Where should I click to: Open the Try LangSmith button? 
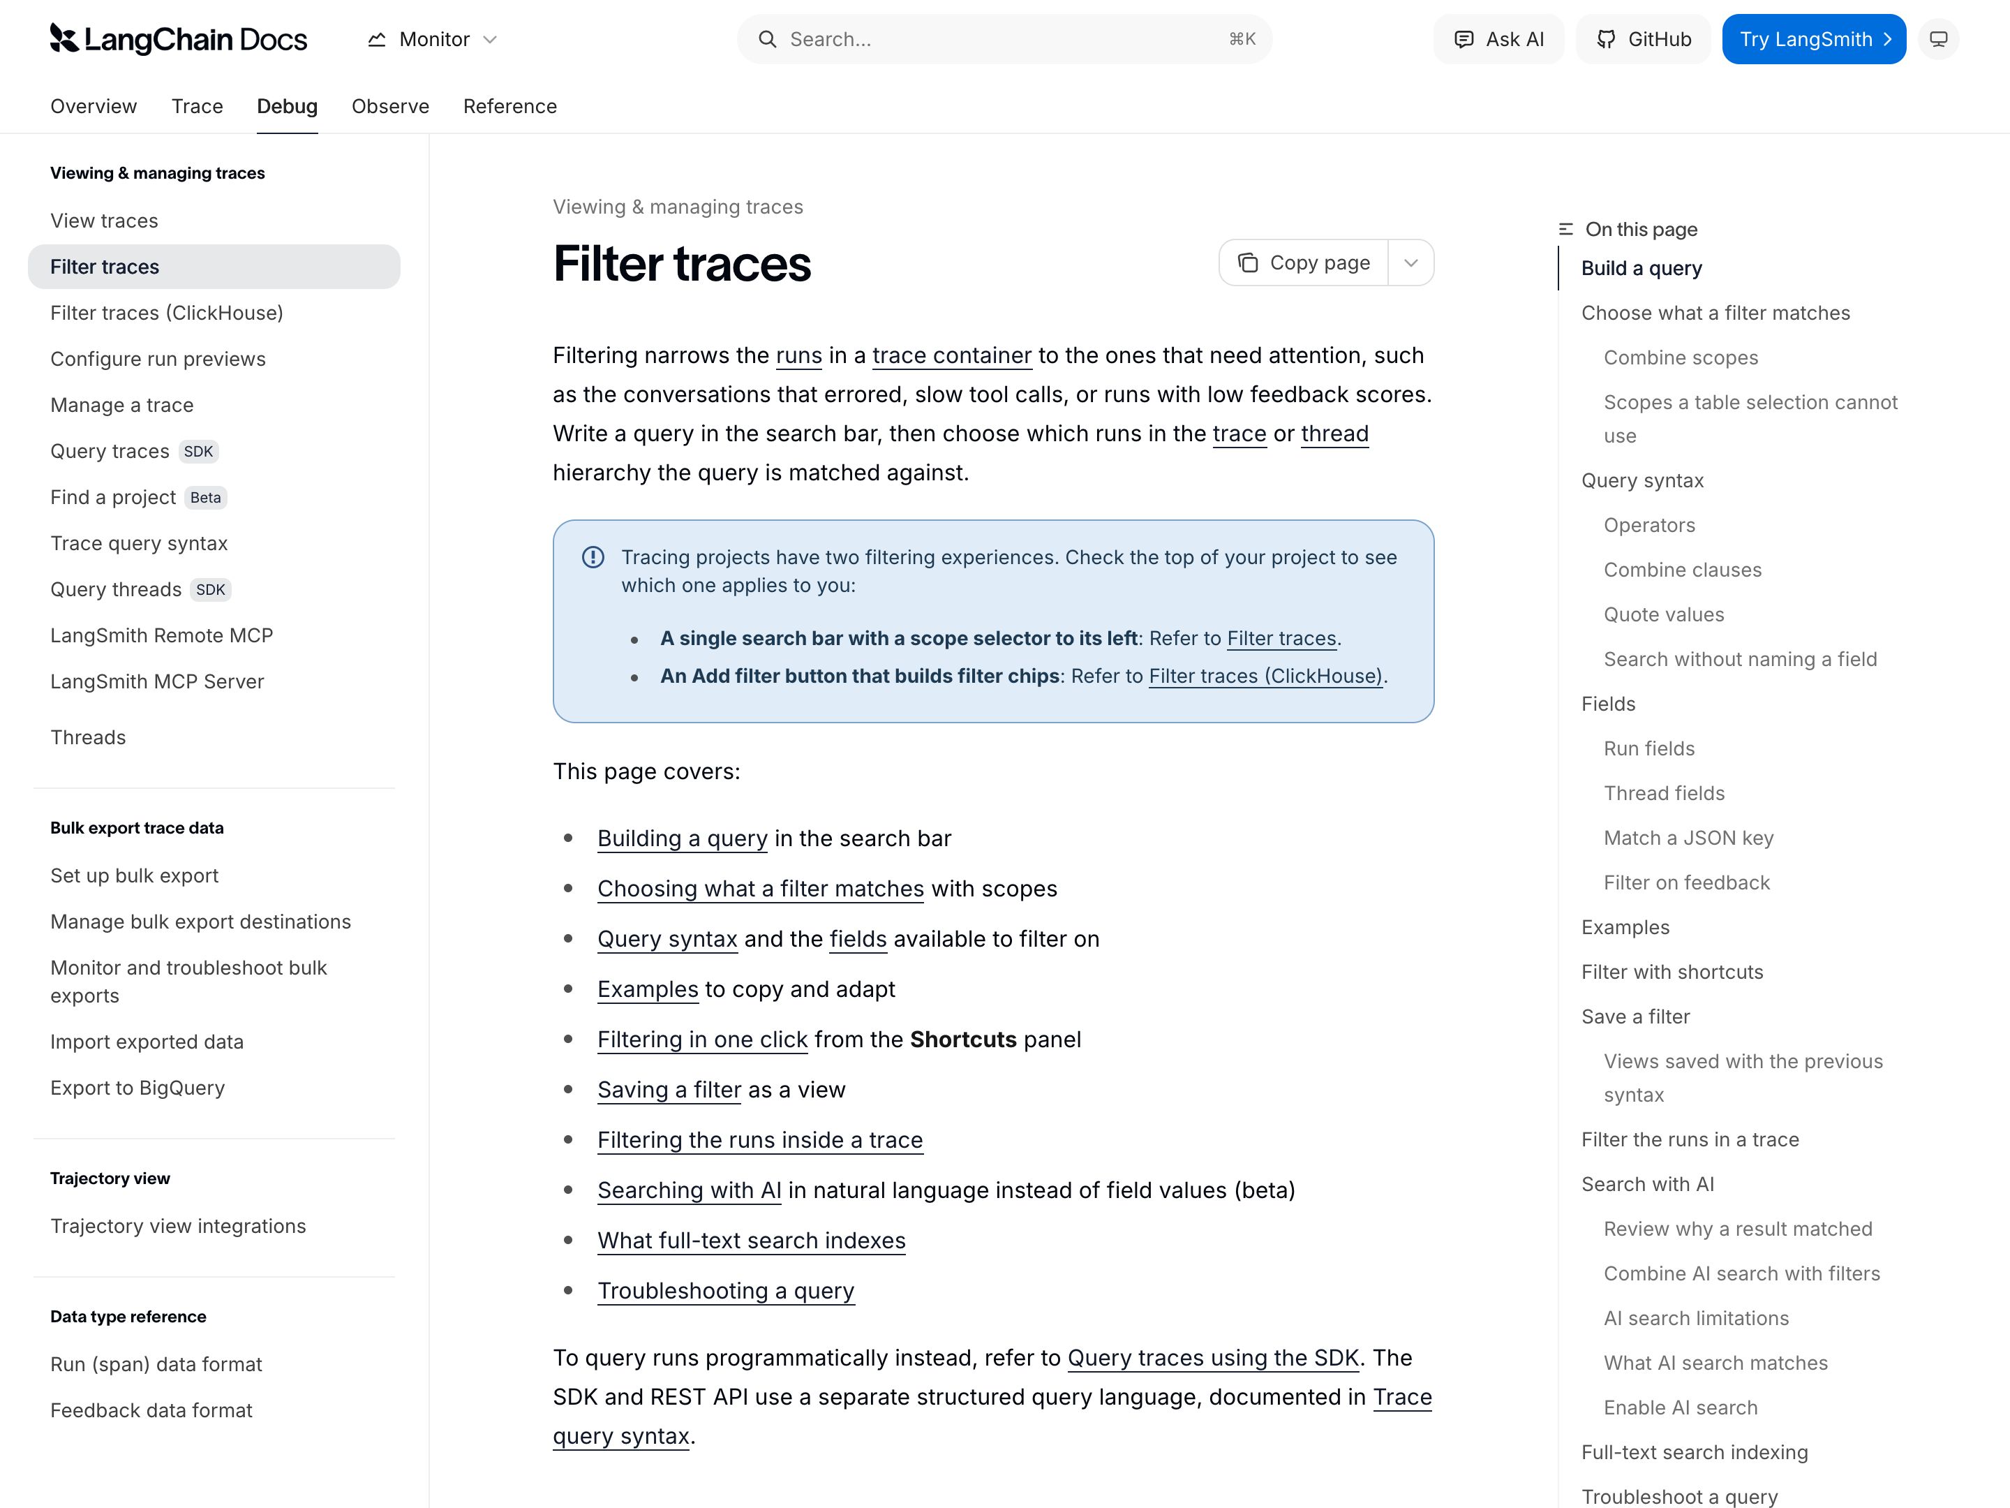click(1814, 39)
